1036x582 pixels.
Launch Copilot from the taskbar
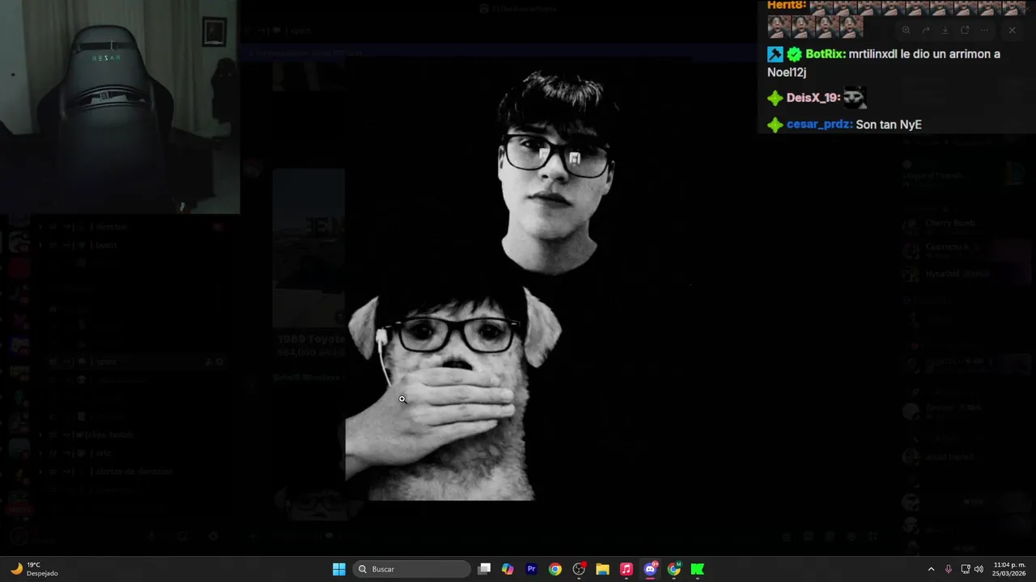pyautogui.click(x=507, y=569)
